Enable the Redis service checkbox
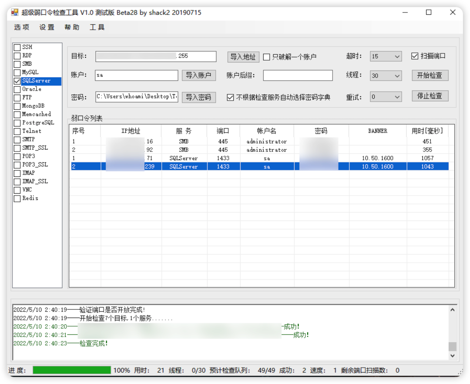Viewport: 470px width, 384px height. coord(17,199)
